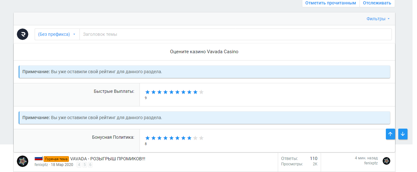This screenshot has height=172, width=417.
Task: Open the (Без префикса) prefix dropdown
Action: click(57, 34)
